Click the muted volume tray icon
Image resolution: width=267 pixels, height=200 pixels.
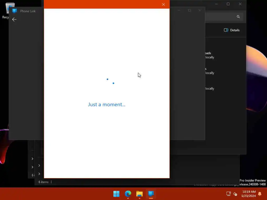tap(235, 194)
